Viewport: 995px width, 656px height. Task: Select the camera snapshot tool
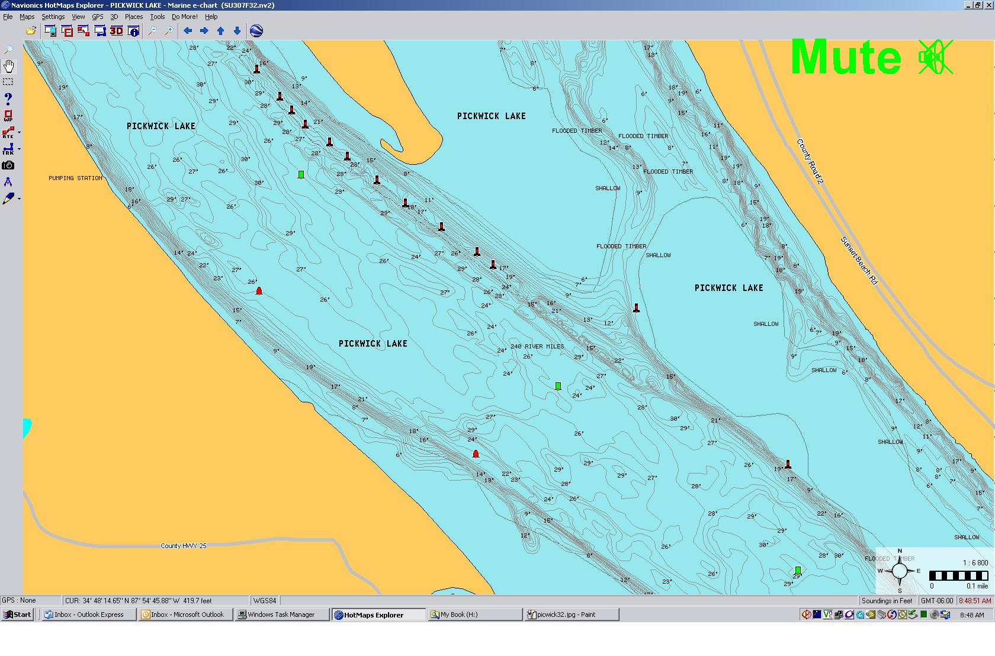(8, 165)
